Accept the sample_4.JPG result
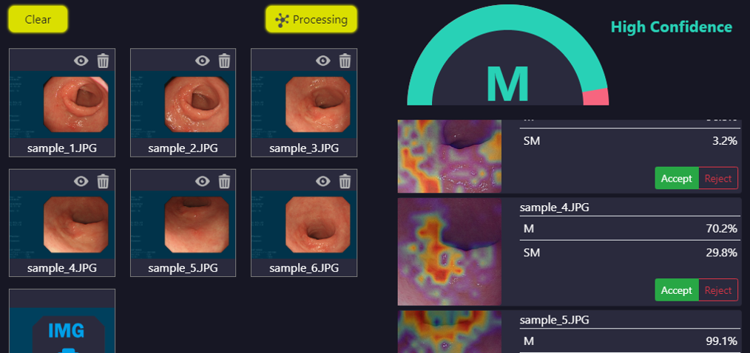750x353 pixels. [x=677, y=290]
